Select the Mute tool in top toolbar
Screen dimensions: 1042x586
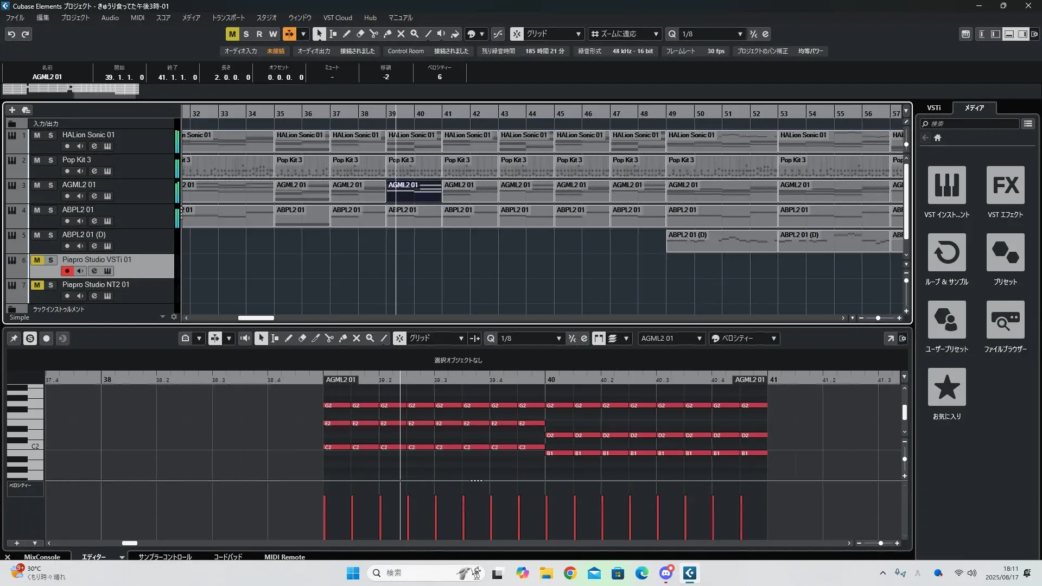(x=401, y=34)
